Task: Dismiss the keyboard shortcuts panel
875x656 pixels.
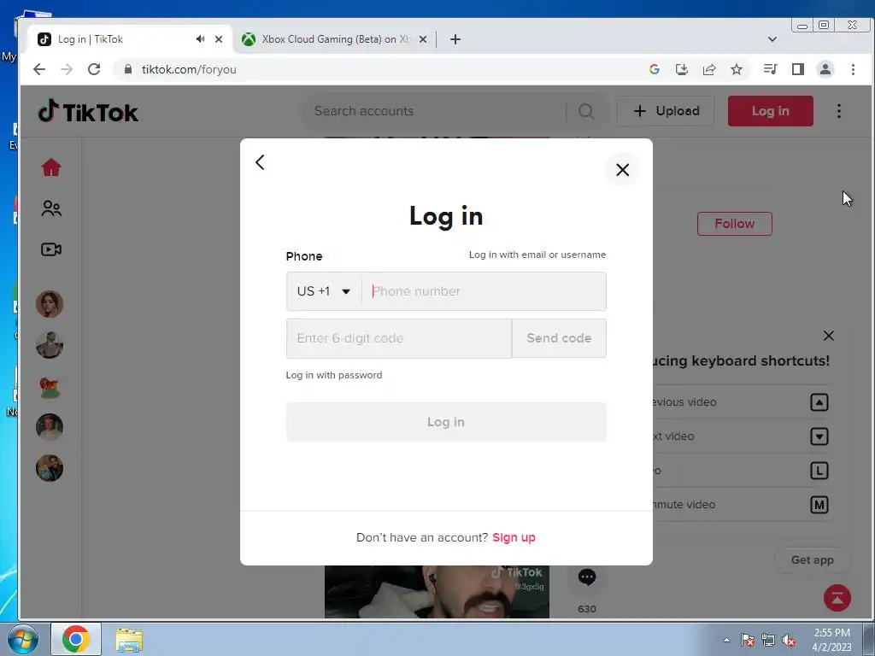Action: (828, 335)
